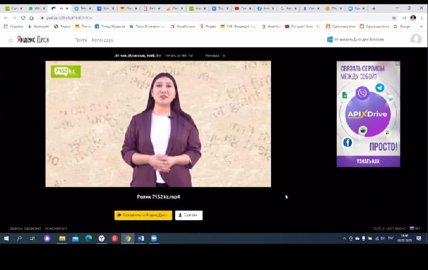Screen dimensions: 428x270
Task: Open a new browser tab
Action: (374, 9)
